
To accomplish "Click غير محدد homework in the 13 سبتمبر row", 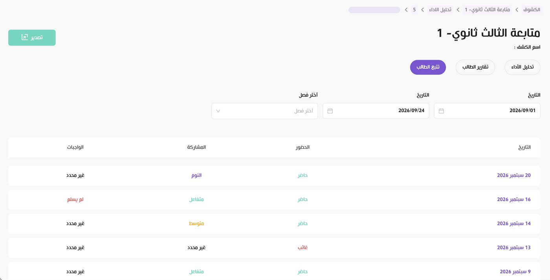I will tap(75, 248).
